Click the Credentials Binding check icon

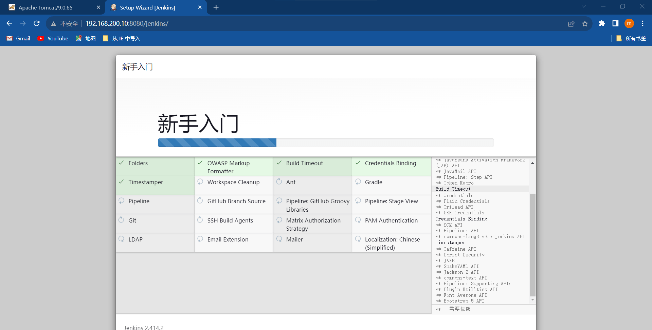[358, 163]
